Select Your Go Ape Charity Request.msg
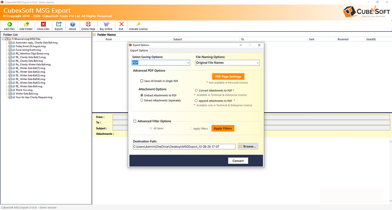 coord(34,97)
